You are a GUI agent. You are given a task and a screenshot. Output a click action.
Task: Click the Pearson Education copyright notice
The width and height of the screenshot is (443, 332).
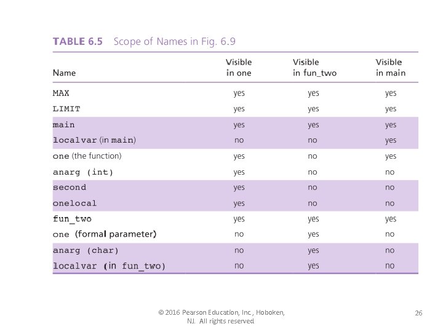tap(221, 317)
